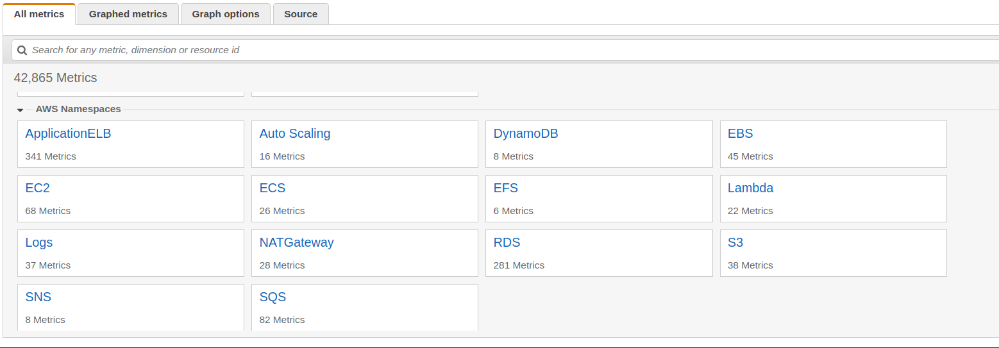999x348 pixels.
Task: Click the 37 Metrics count text
Action: 48,265
